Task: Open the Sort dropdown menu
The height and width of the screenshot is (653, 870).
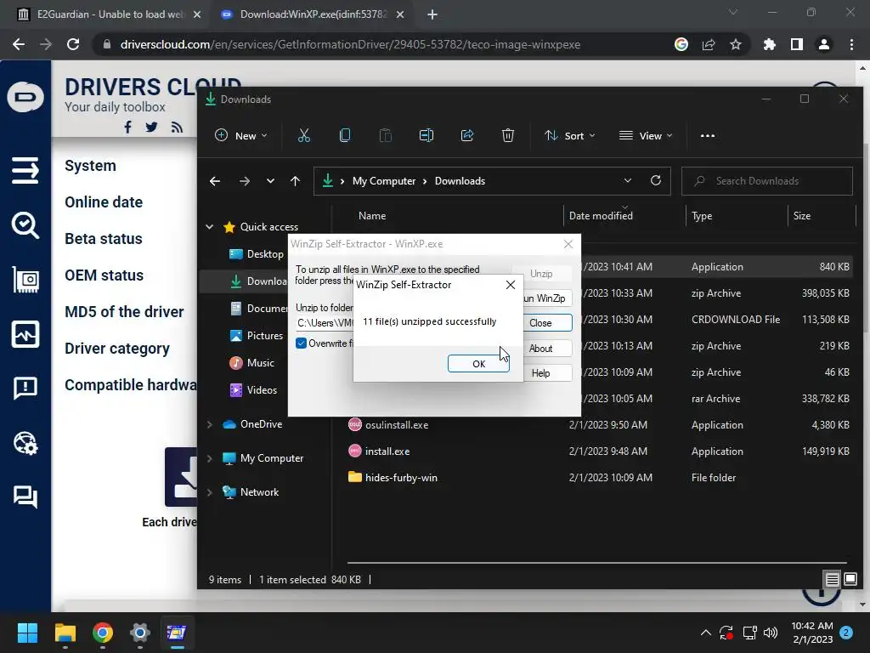Action: tap(570, 135)
